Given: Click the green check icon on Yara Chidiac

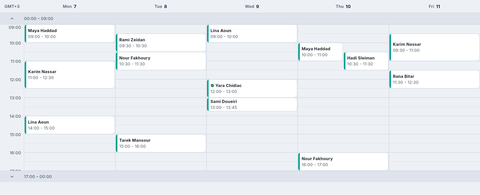Looking at the screenshot, I should (x=212, y=86).
